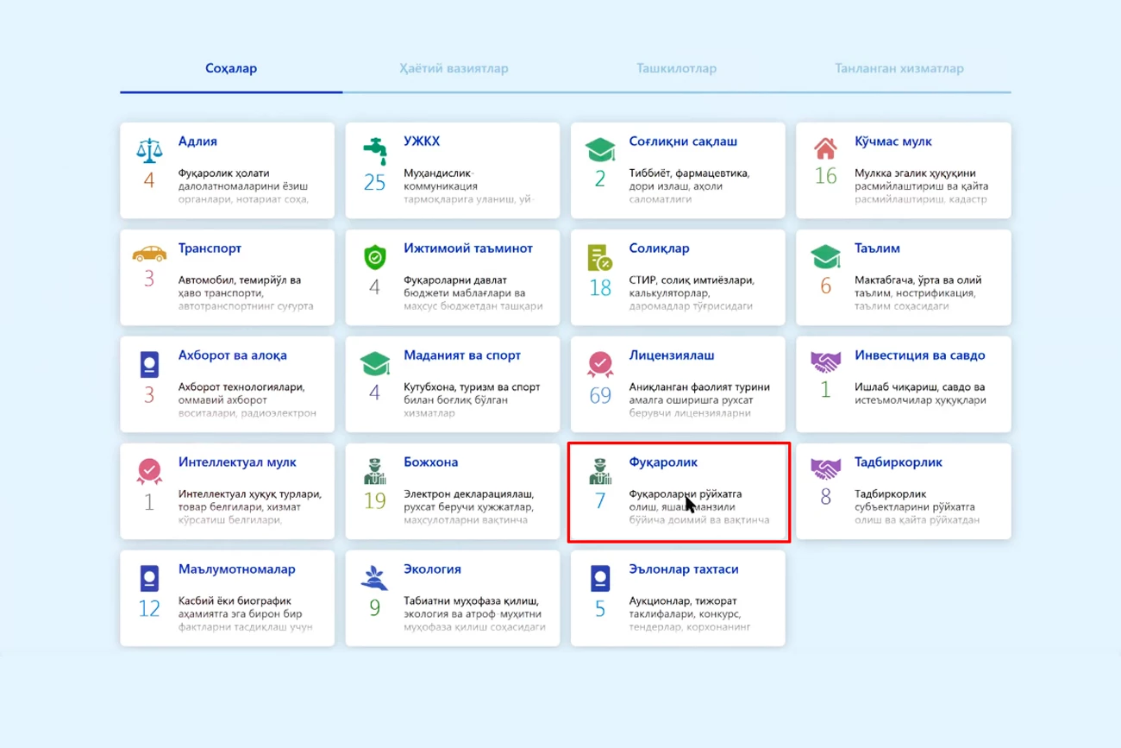Image resolution: width=1121 pixels, height=748 pixels.
Task: Select the Ташкилотлар tab
Action: (677, 68)
